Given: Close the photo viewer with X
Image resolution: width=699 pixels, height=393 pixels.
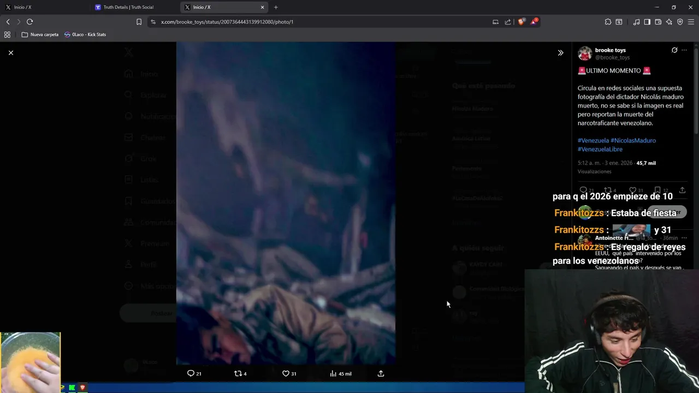Looking at the screenshot, I should pos(11,52).
